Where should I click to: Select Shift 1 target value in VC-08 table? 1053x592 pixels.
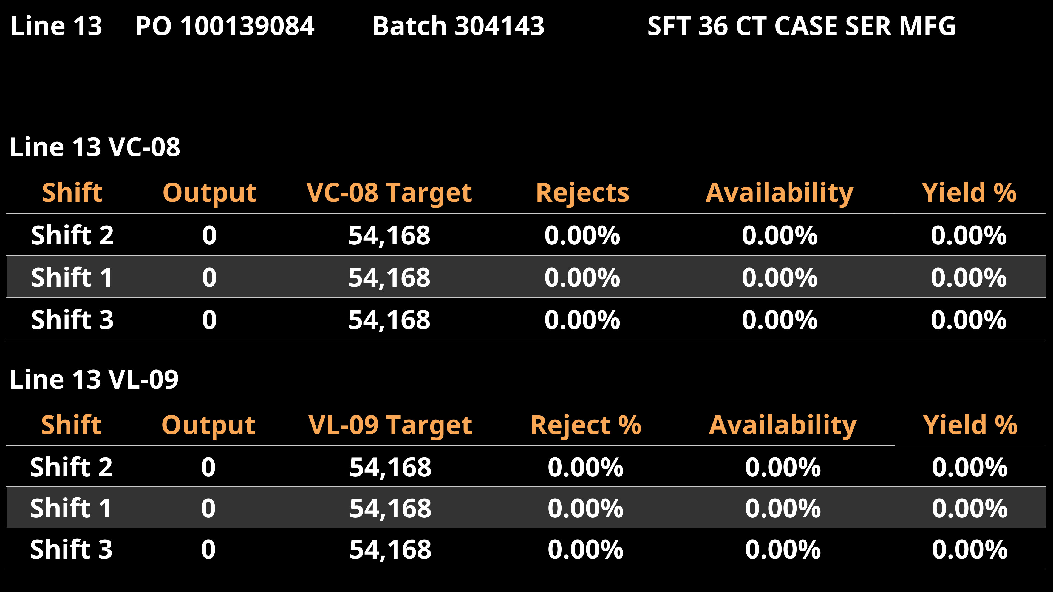coord(389,278)
